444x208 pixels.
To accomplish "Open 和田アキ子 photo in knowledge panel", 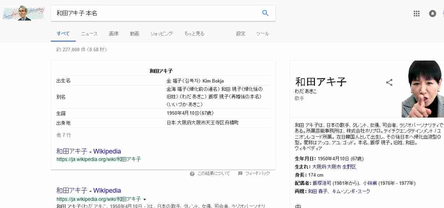I will (x=423, y=89).
